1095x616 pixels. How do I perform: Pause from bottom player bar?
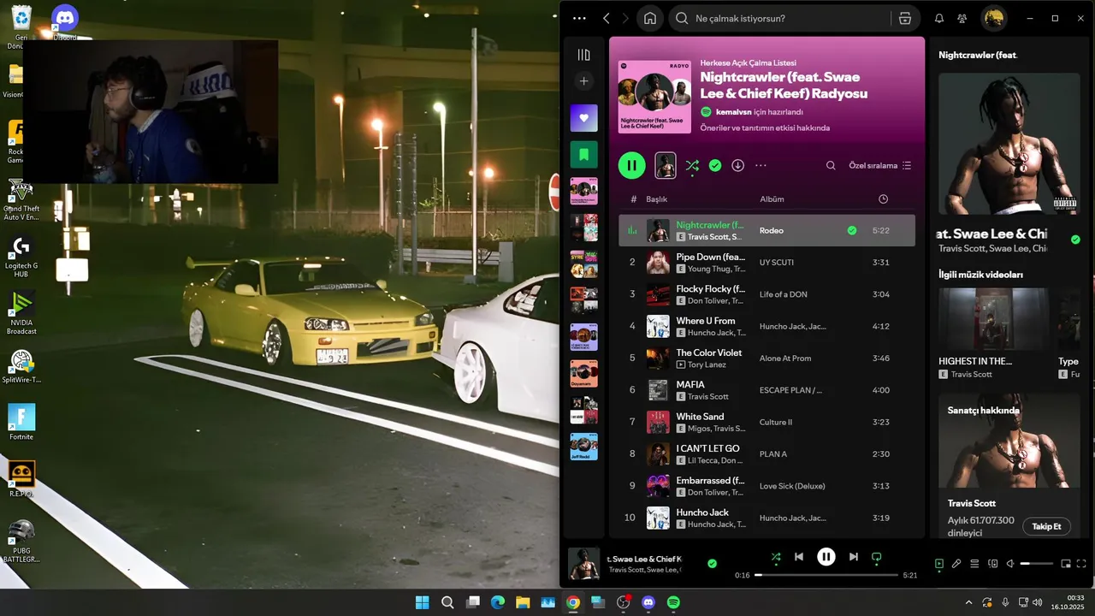[826, 557]
